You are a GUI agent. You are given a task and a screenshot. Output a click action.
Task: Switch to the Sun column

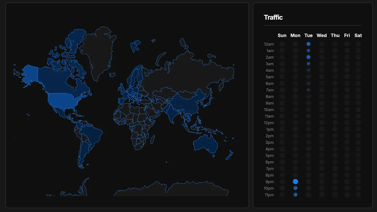coord(282,35)
